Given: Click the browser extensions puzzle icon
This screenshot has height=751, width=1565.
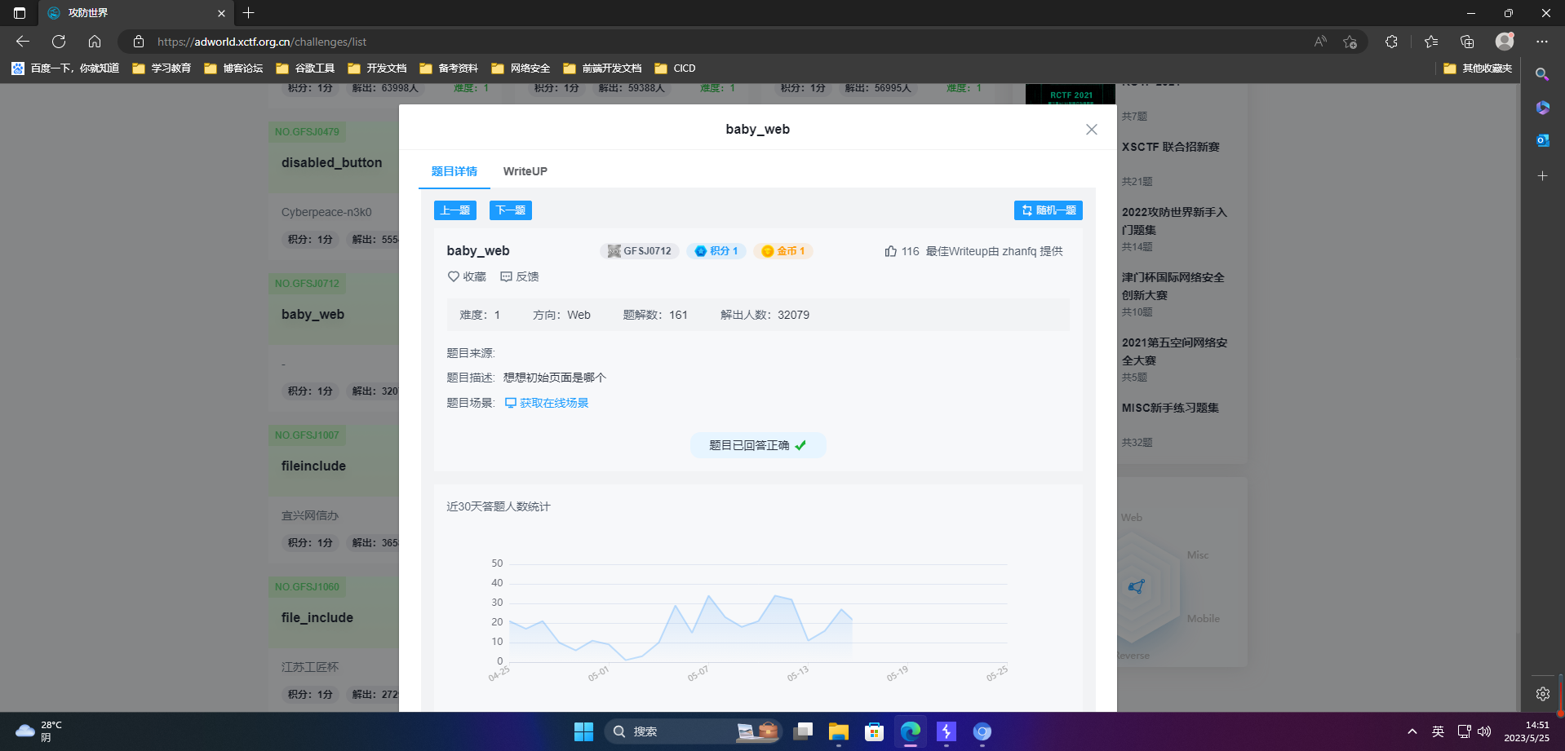Looking at the screenshot, I should (1391, 41).
